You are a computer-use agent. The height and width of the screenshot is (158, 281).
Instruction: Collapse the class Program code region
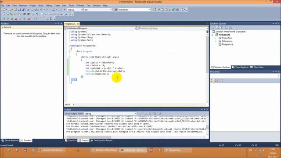tap(69, 51)
